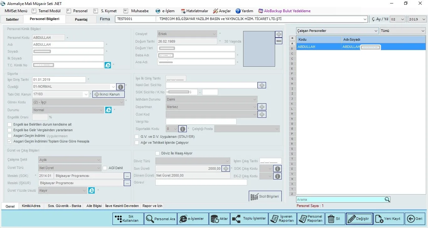Viewport: 428px width, 228px height.
Task: Enable Asgari Geçim İndirimi checkbox
Action: (x=10, y=136)
